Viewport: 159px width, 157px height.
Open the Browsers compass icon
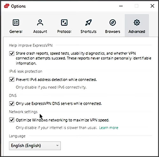(113, 23)
